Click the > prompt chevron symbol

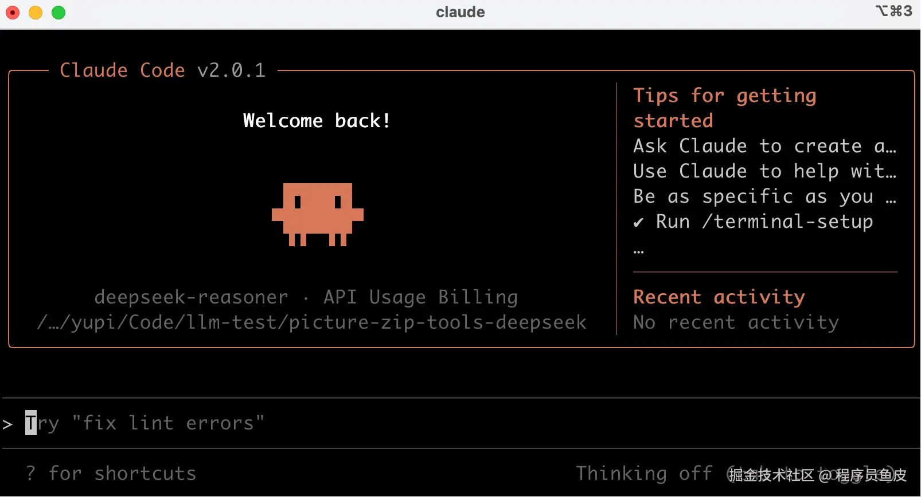pyautogui.click(x=7, y=424)
